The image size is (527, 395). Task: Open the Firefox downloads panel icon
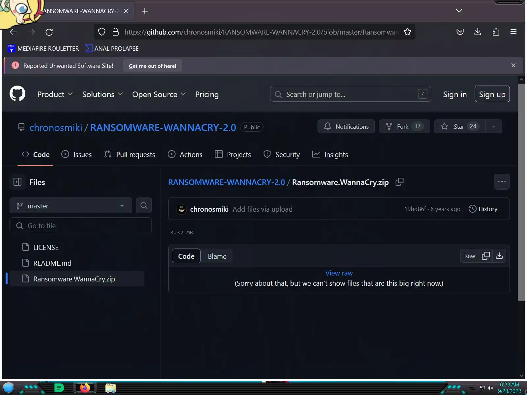tap(478, 32)
